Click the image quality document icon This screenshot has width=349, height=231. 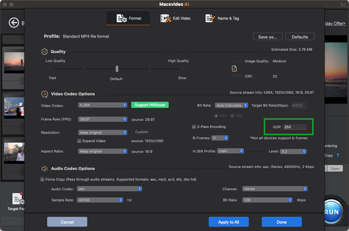[x=234, y=68]
